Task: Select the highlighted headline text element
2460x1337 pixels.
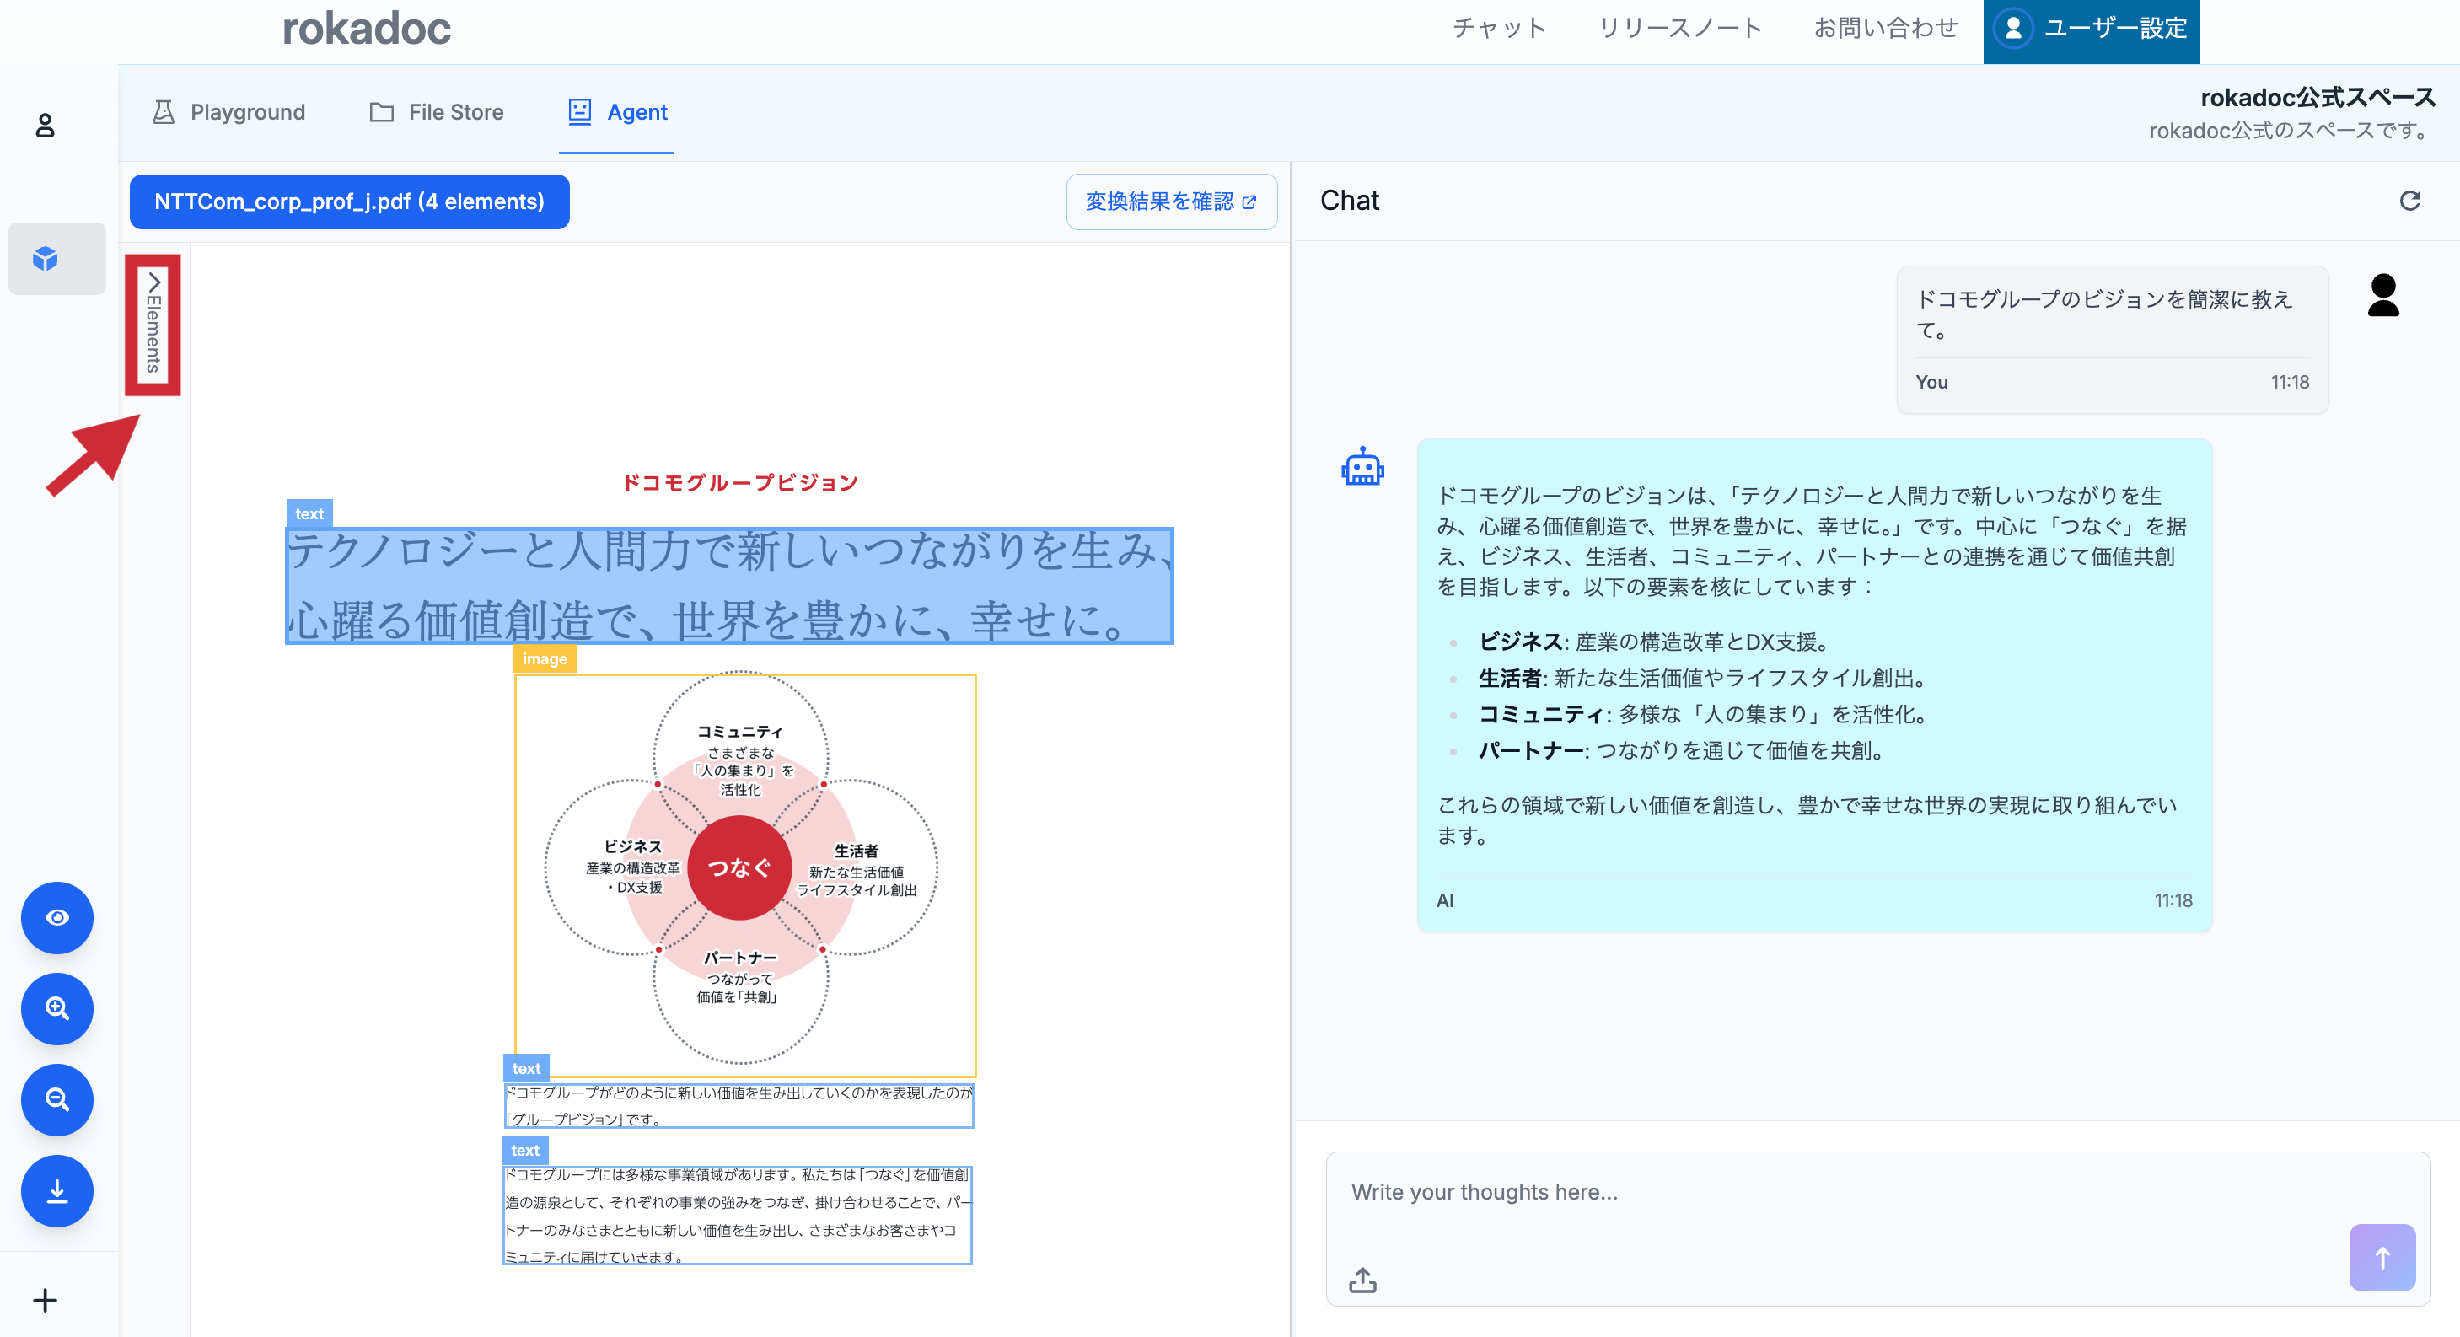Action: [729, 585]
